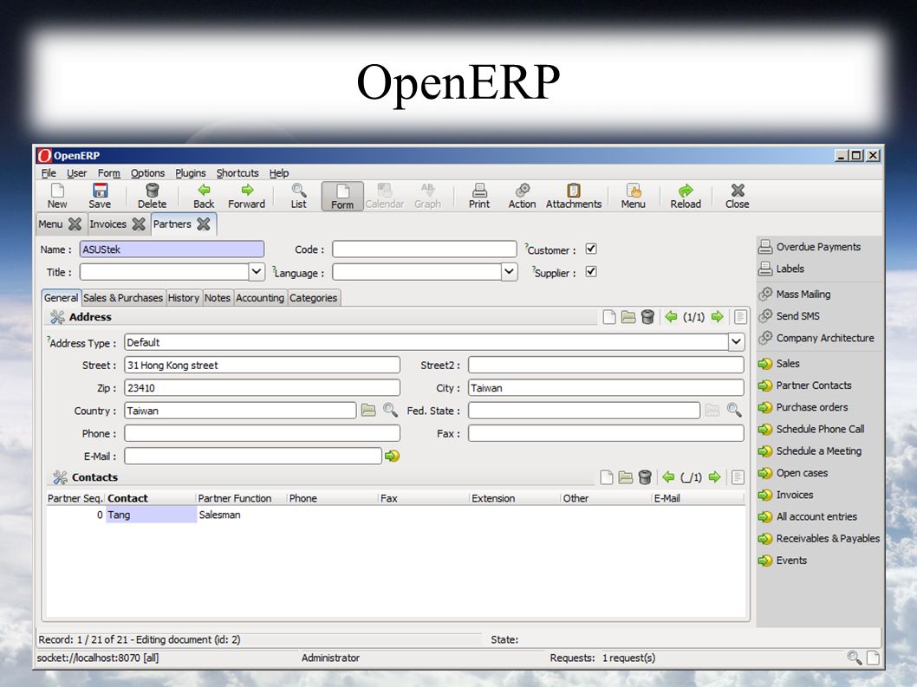Image resolution: width=917 pixels, height=687 pixels.
Task: Expand the Language dropdown
Action: pyautogui.click(x=509, y=272)
